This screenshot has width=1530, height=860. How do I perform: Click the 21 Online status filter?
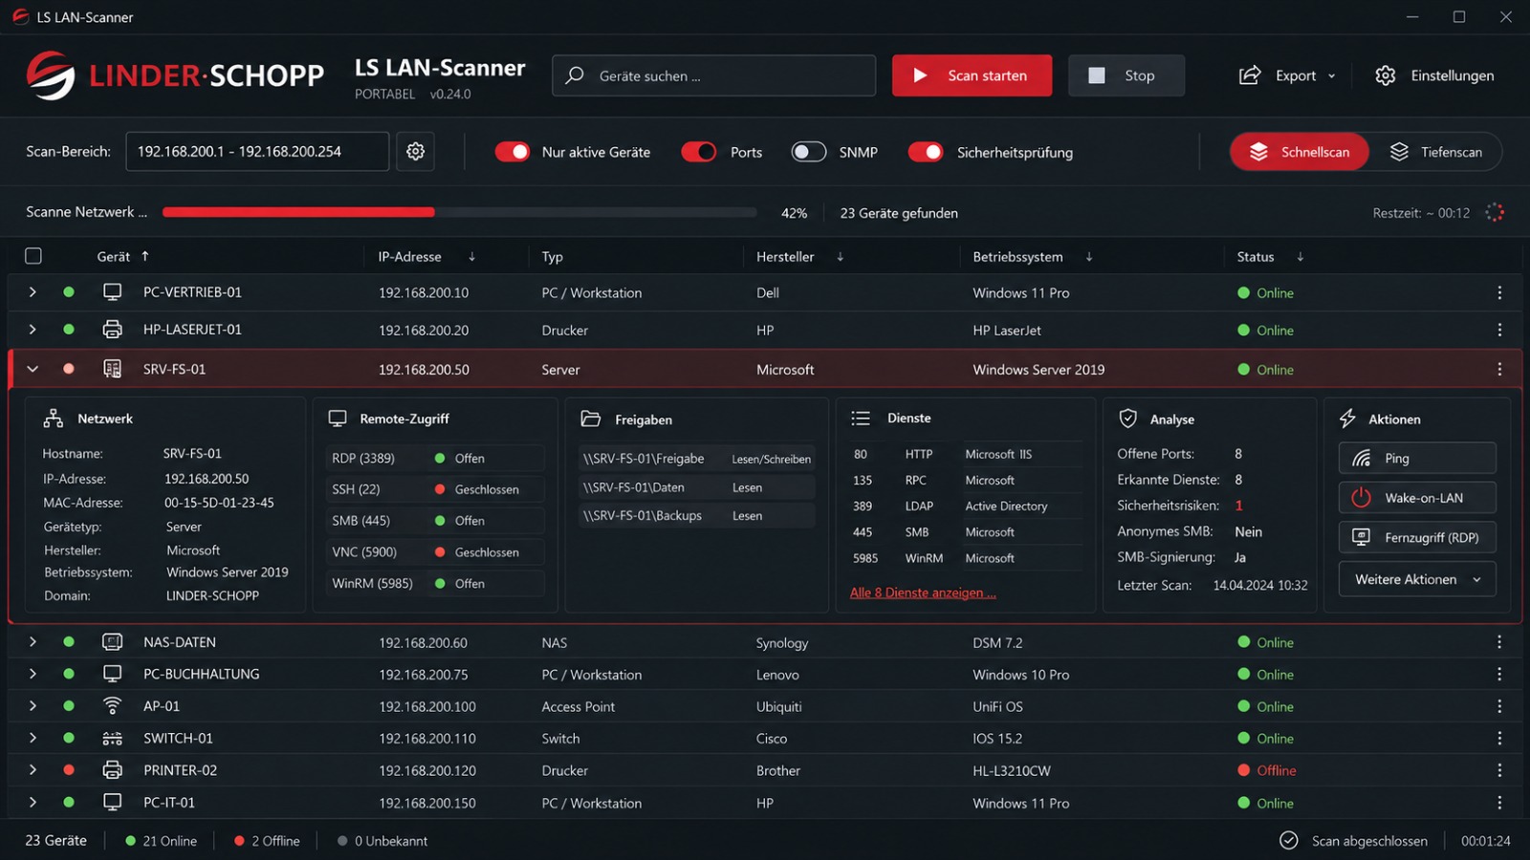tap(161, 841)
